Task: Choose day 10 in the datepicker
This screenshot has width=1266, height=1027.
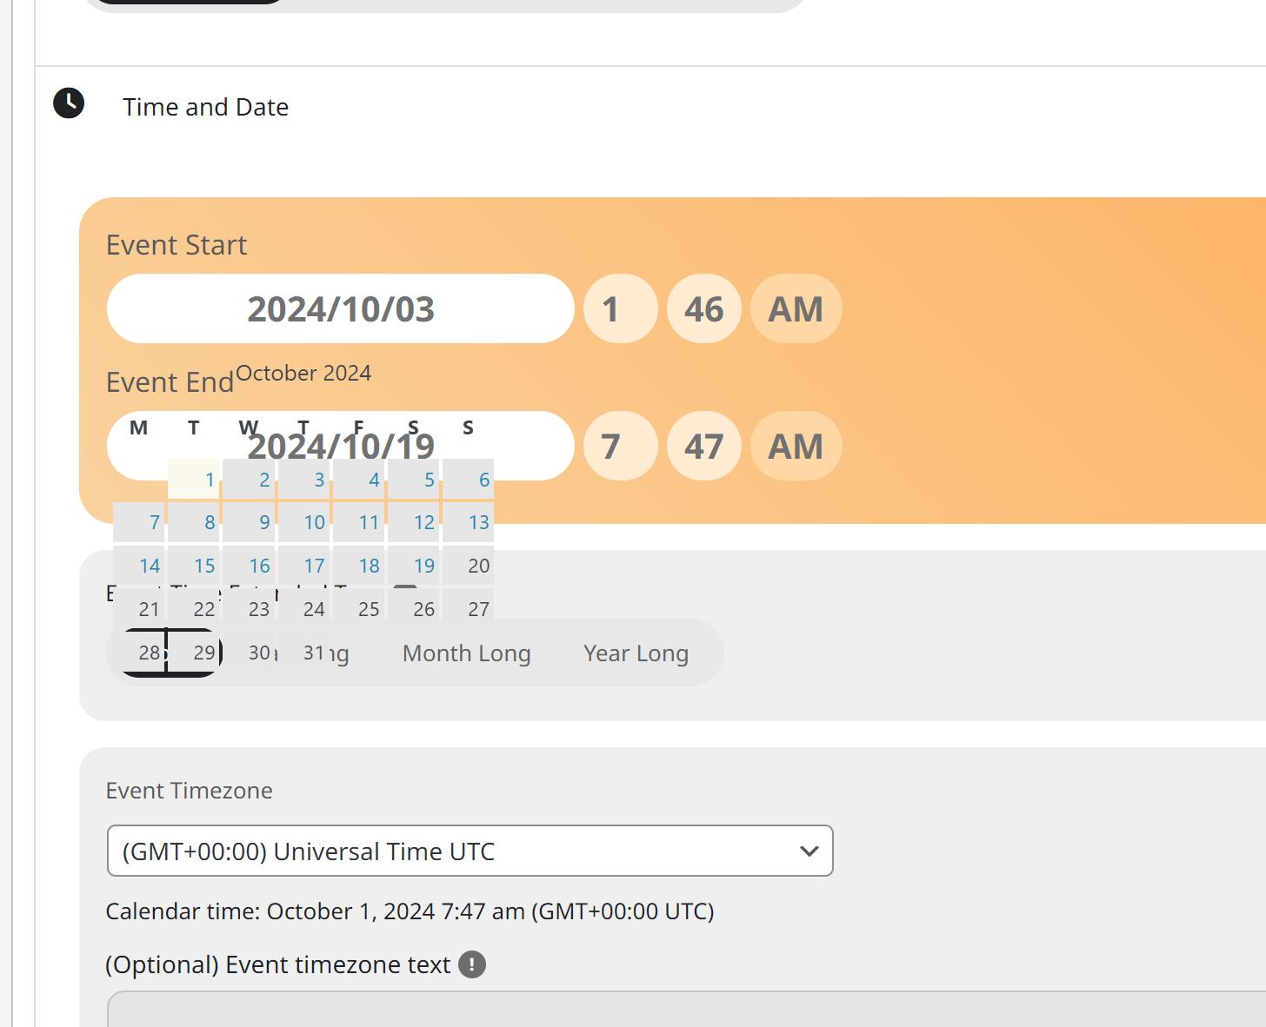Action: click(303, 522)
